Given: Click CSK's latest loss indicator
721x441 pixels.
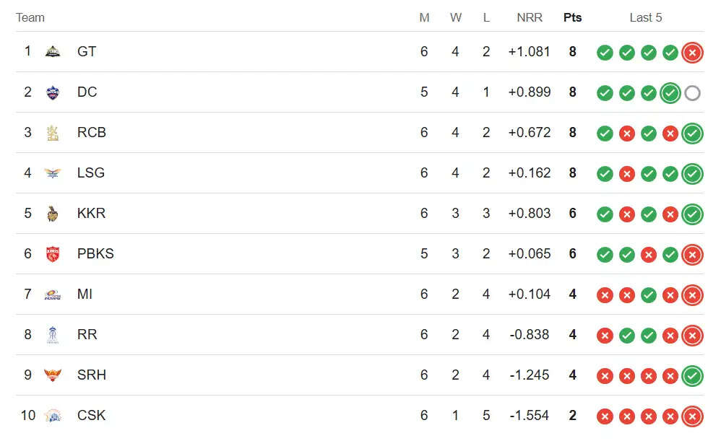Looking at the screenshot, I should click(692, 416).
